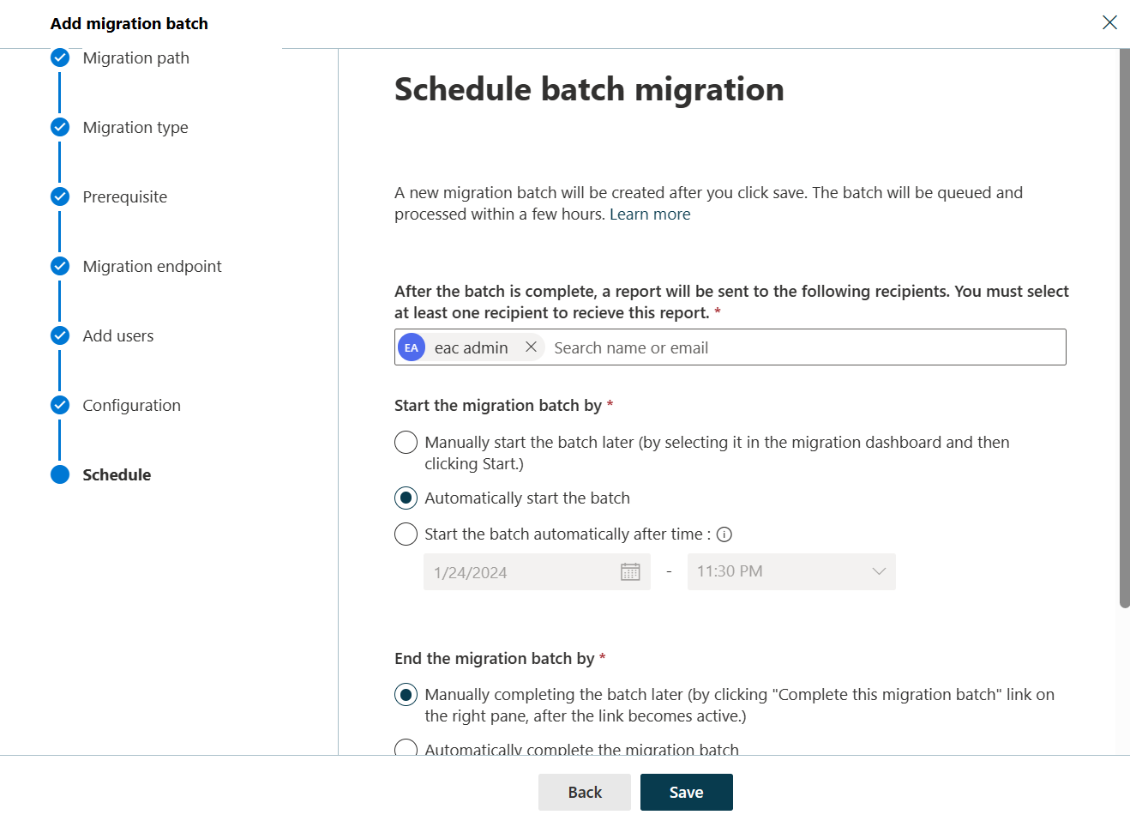Click the Add users step checkmark icon
Viewport: 1130px width, 821px height.
click(60, 335)
